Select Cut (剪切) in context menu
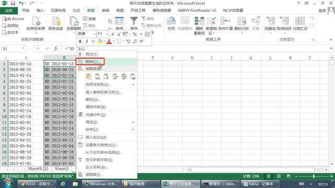Image resolution: width=335 pixels, height=188 pixels. (x=107, y=54)
